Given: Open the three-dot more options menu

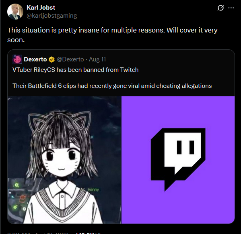Looking at the screenshot, I should pos(231,8).
